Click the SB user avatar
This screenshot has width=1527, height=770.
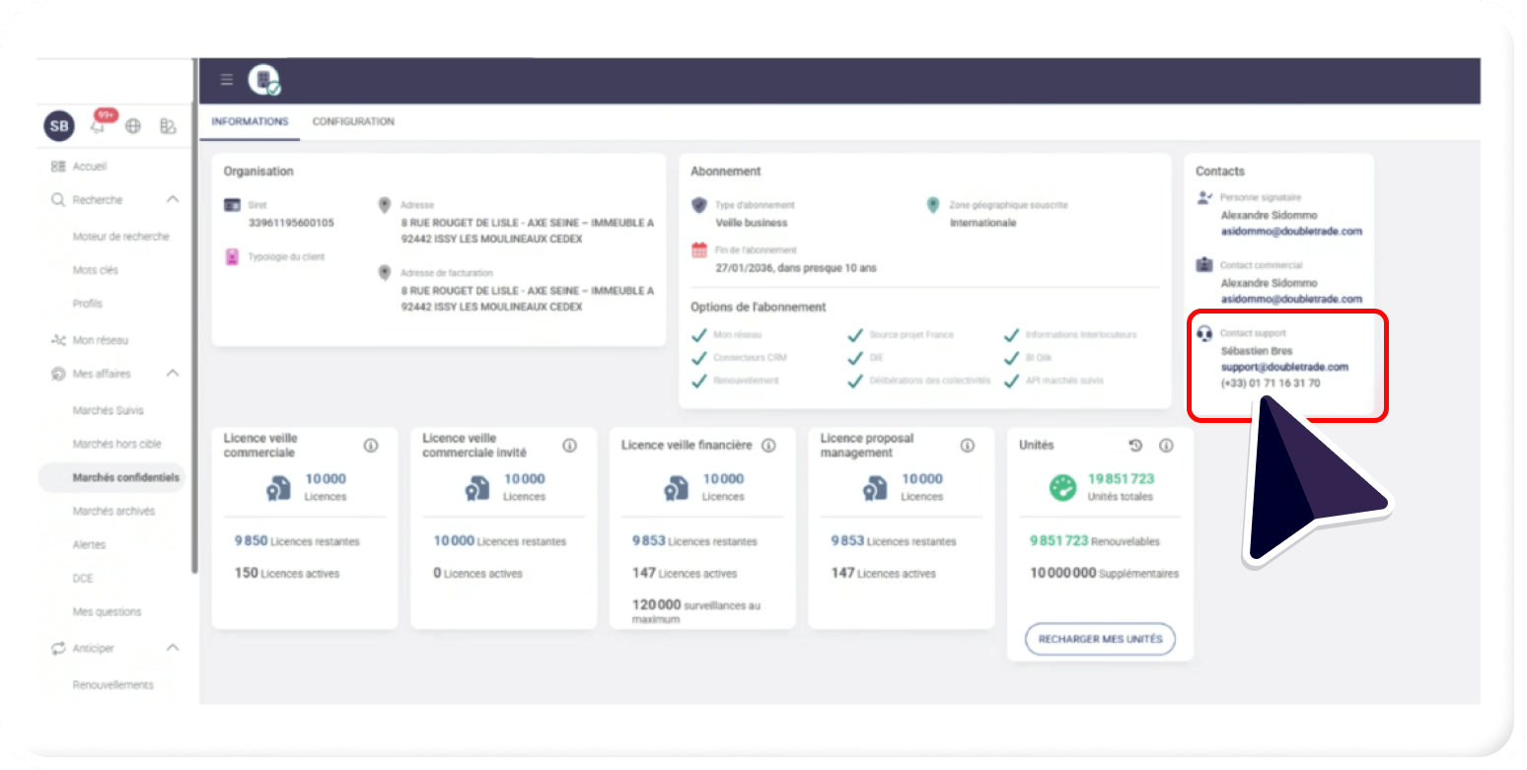(59, 126)
